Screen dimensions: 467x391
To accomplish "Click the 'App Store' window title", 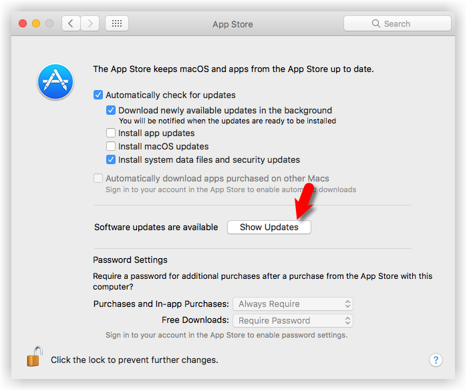I will click(x=232, y=25).
